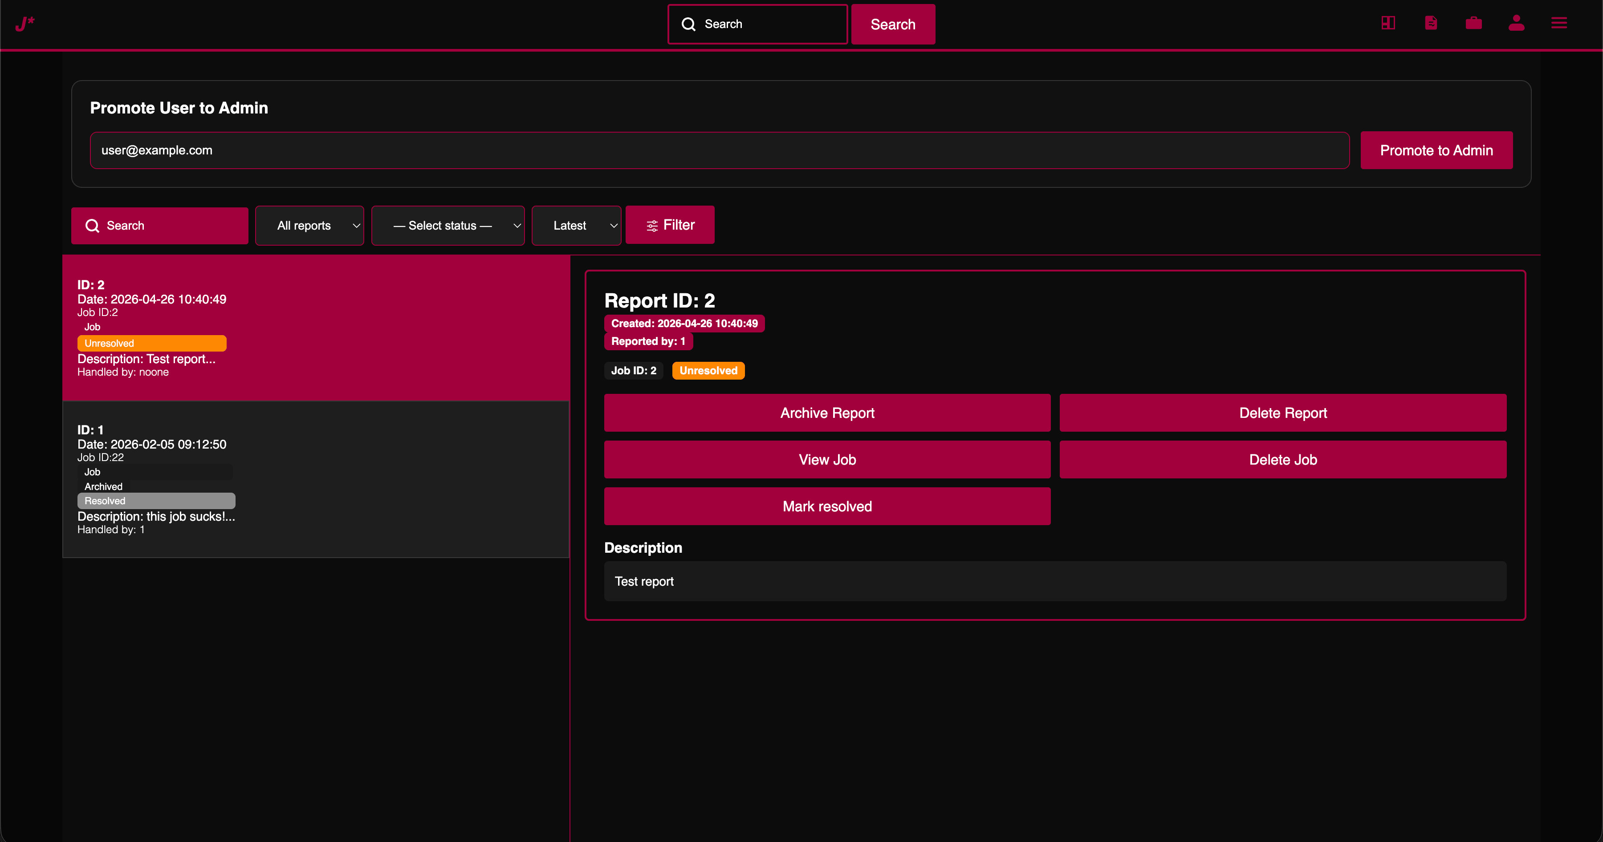1603x842 pixels.
Task: Click the Promote to Admin button
Action: tap(1436, 150)
